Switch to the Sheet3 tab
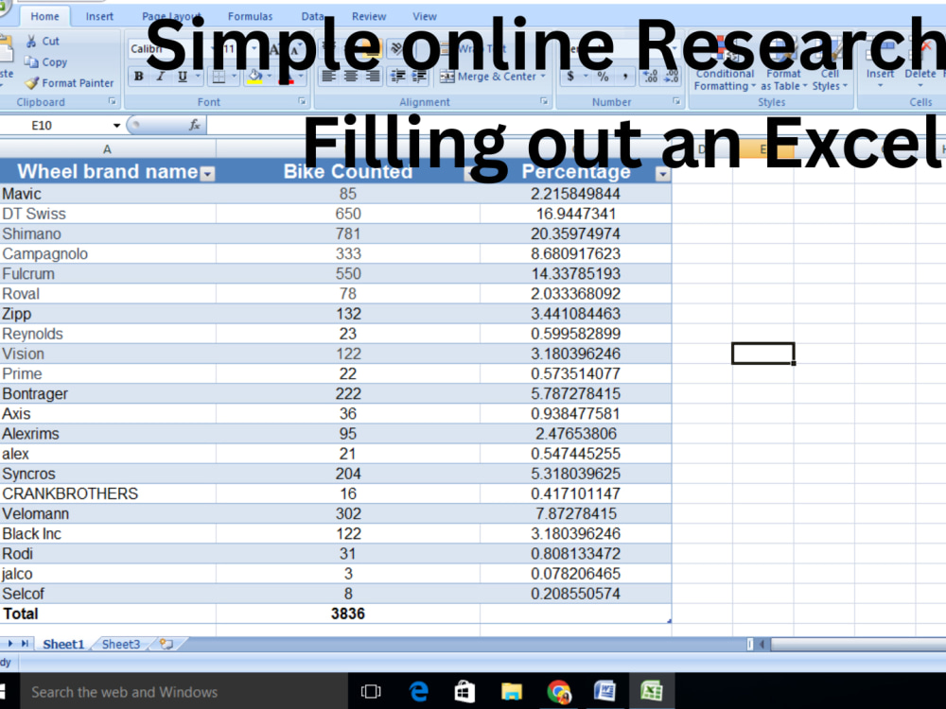Viewport: 946px width, 709px height. click(x=121, y=644)
